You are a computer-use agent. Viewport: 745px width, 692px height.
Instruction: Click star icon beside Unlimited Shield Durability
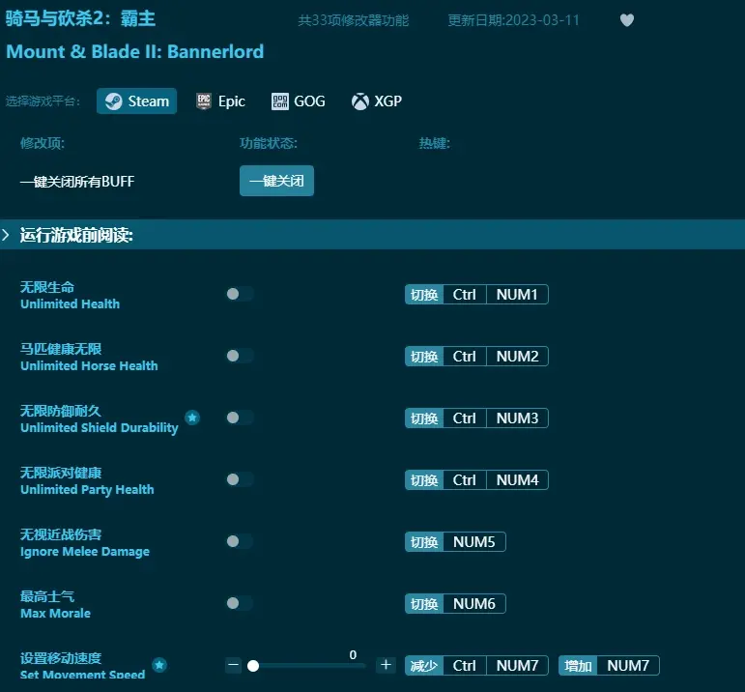[192, 418]
